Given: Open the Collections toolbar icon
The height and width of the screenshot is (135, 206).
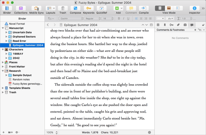Looking at the screenshot, I should click(x=21, y=8).
